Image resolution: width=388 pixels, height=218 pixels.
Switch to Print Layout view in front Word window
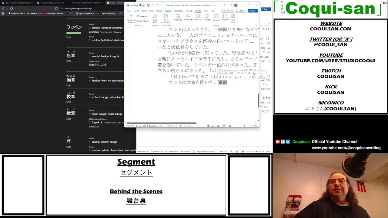[224, 126]
